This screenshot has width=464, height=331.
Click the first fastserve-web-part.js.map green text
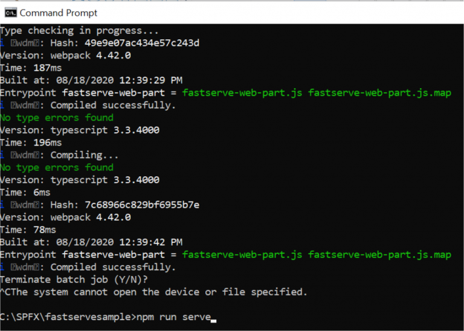pyautogui.click(x=379, y=93)
